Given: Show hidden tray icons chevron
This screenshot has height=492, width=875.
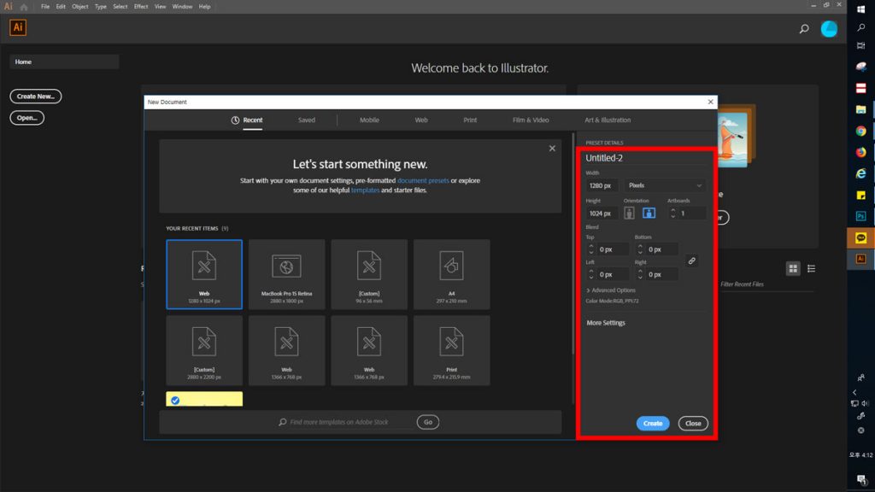Looking at the screenshot, I should [x=854, y=393].
